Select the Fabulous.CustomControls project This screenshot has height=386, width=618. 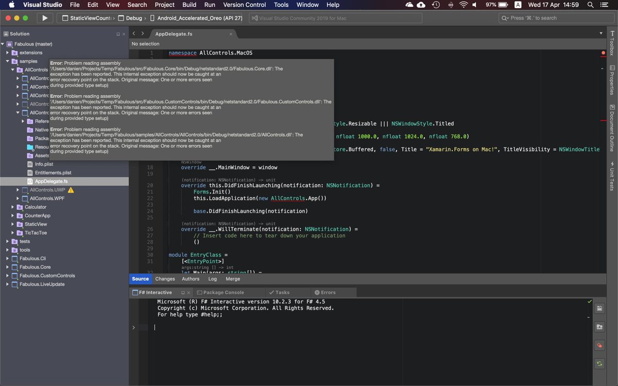click(x=47, y=276)
